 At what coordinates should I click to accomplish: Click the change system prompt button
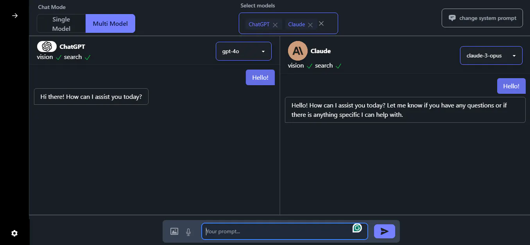click(482, 18)
